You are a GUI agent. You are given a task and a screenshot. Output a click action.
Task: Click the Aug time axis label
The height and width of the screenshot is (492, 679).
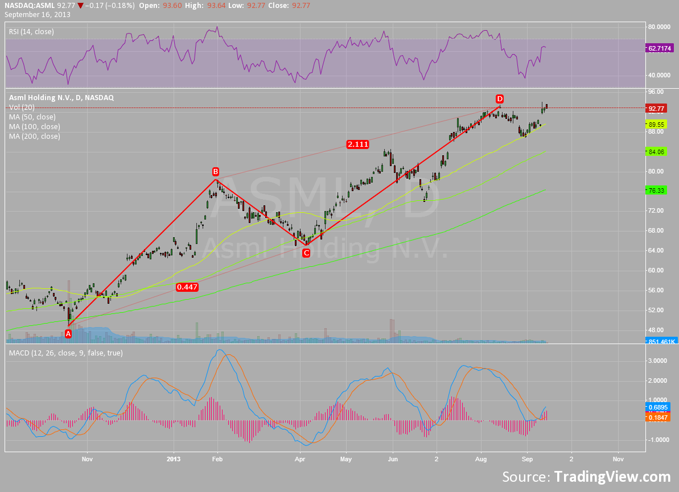tap(481, 459)
